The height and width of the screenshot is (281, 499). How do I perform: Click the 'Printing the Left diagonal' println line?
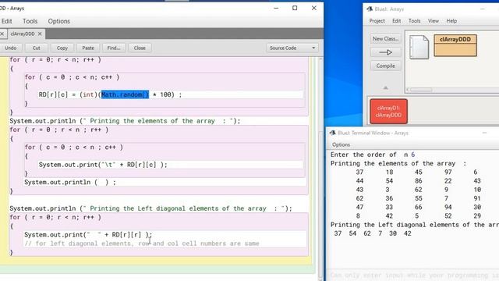pyautogui.click(x=150, y=208)
